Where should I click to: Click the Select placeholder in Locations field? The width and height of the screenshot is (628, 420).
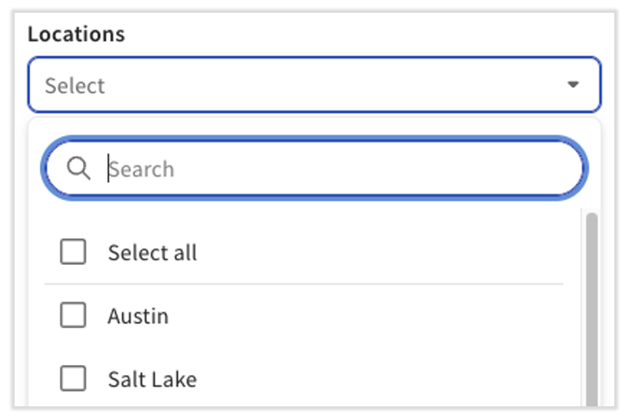coord(75,86)
